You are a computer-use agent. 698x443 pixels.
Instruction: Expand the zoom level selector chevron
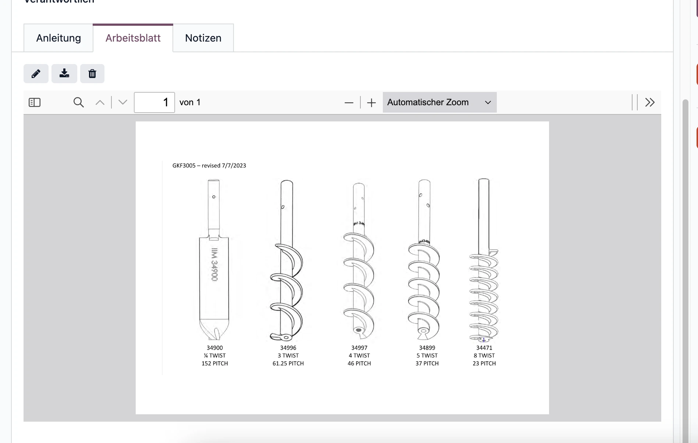click(x=488, y=102)
